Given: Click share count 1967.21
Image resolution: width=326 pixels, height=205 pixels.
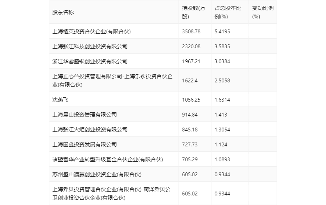Looking at the screenshot, I should tap(191, 61).
